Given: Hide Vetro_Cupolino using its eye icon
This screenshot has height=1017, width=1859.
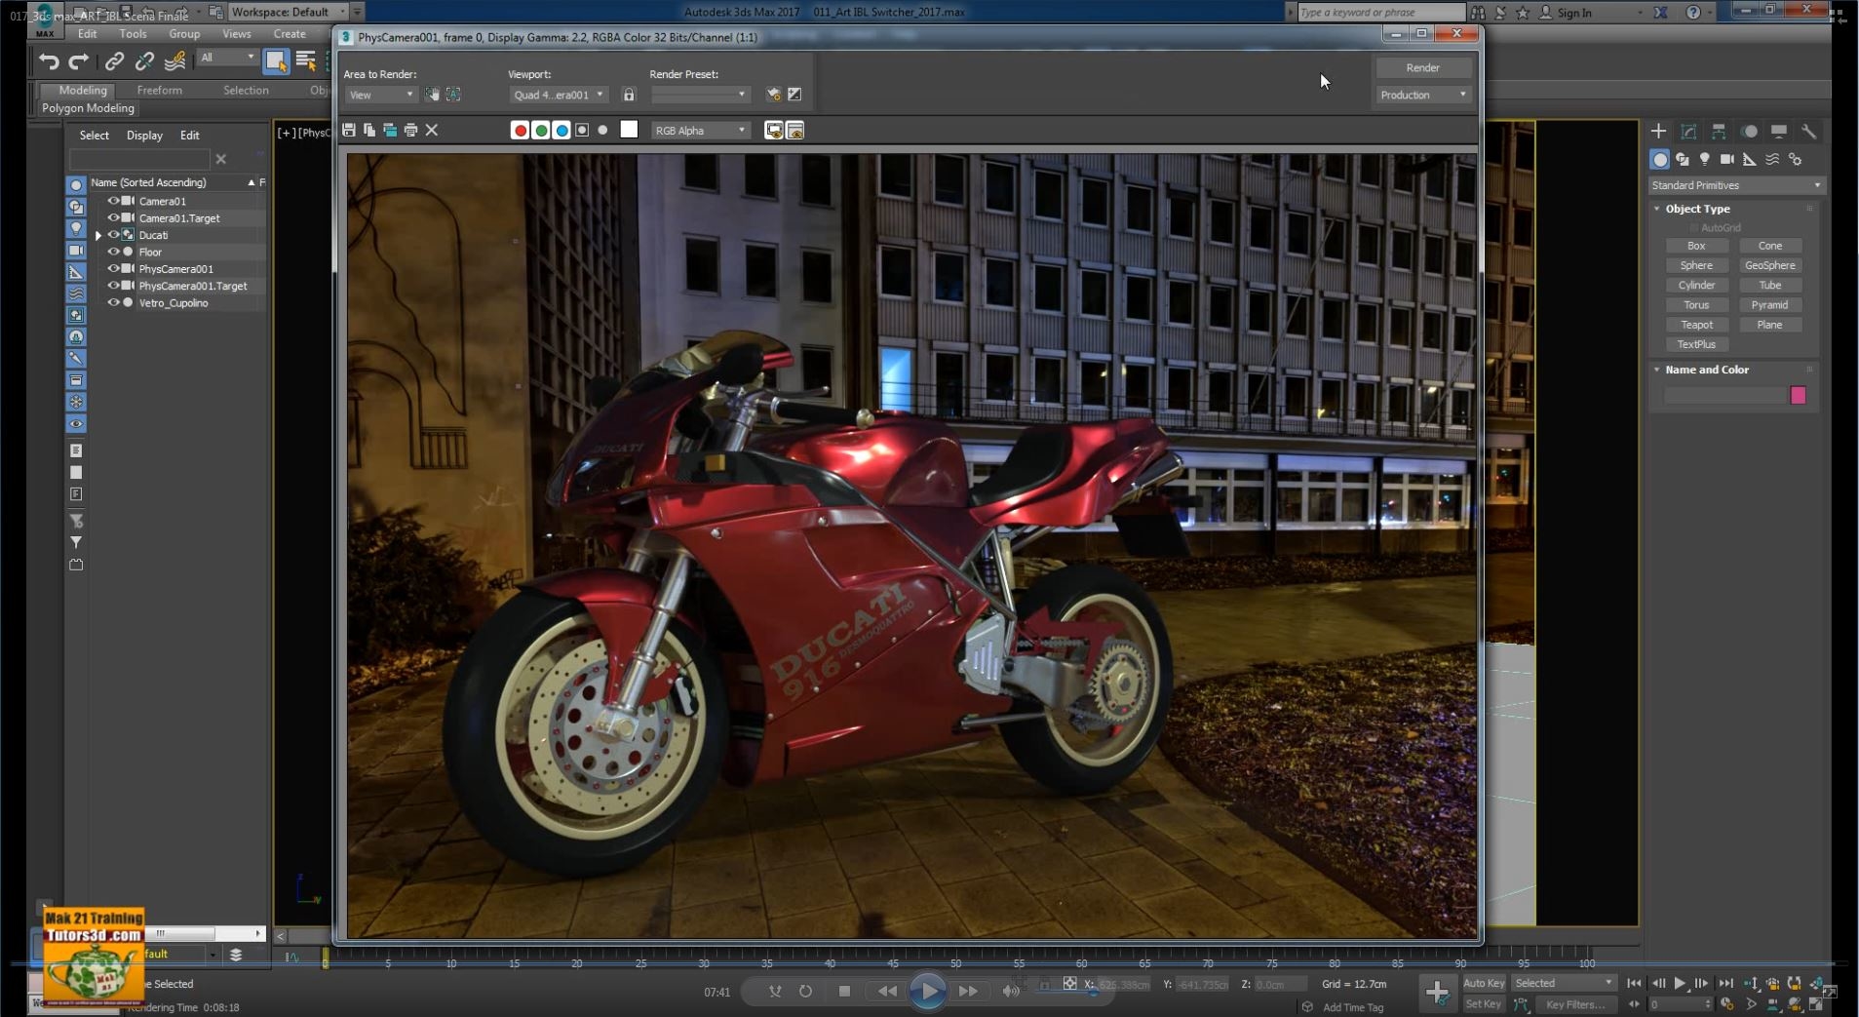Looking at the screenshot, I should (x=113, y=303).
